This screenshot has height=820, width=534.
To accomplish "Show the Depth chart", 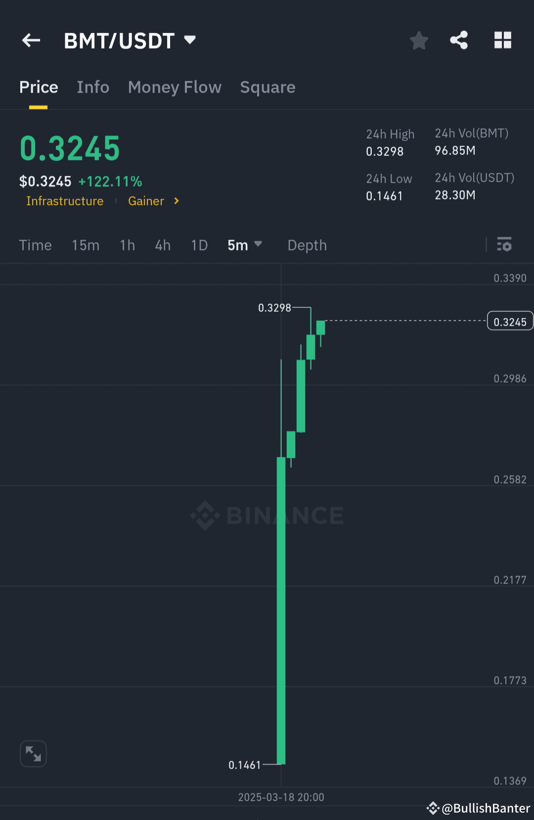I will click(307, 245).
